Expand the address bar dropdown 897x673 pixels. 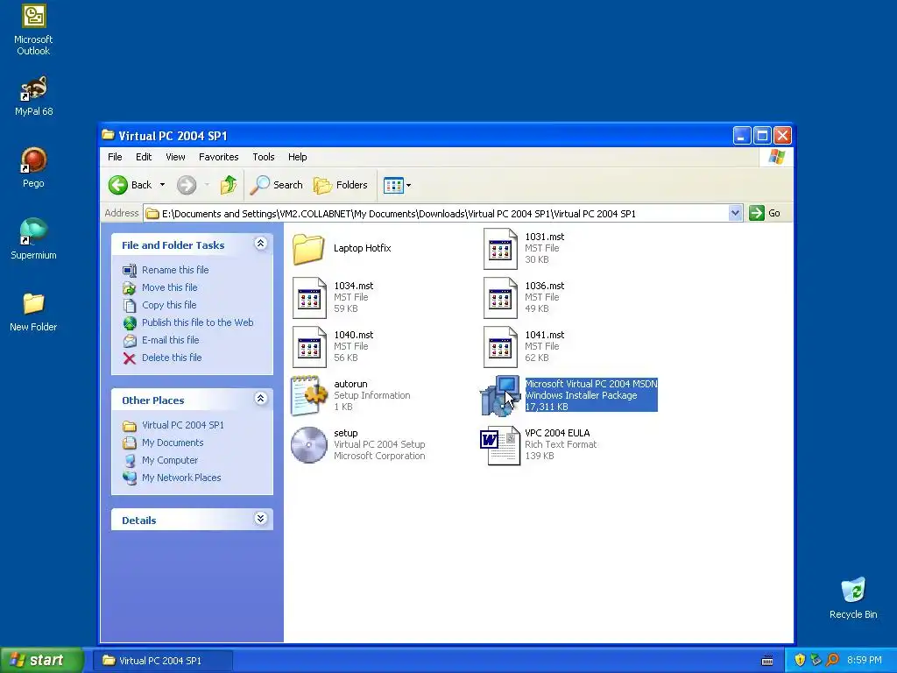(x=735, y=214)
